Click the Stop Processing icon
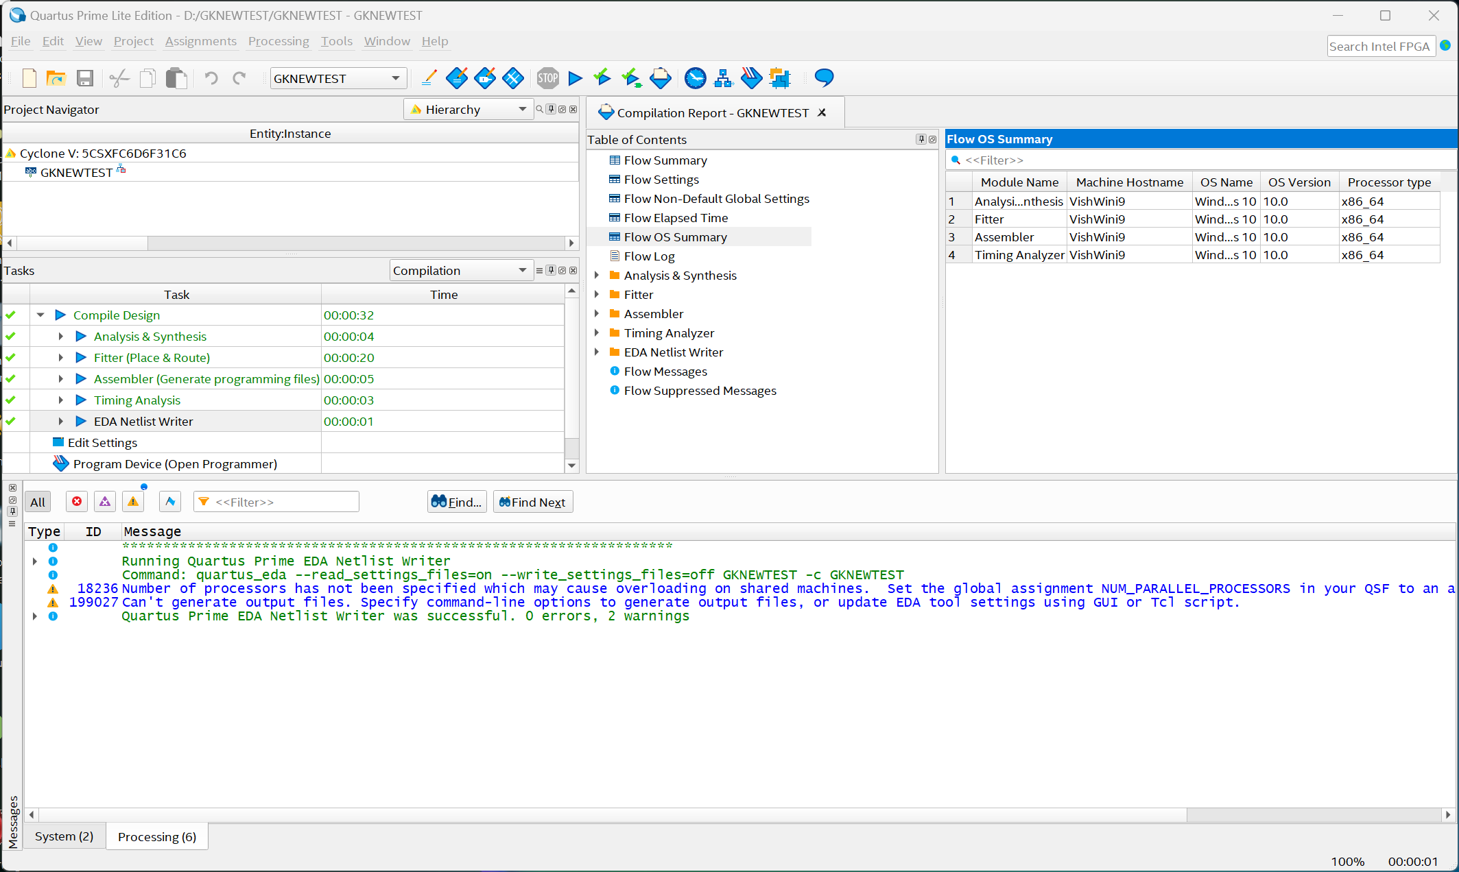1459x872 pixels. (x=547, y=78)
